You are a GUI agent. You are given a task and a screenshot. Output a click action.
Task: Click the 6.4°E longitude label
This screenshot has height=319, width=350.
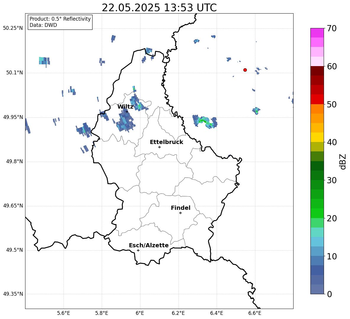(x=216, y=313)
